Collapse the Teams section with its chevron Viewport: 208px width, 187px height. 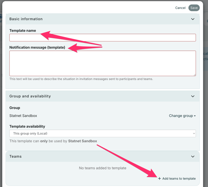coord(193,157)
